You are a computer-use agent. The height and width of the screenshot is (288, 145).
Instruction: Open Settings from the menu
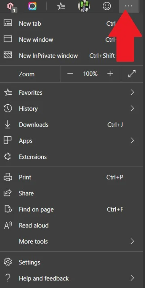point(71,262)
